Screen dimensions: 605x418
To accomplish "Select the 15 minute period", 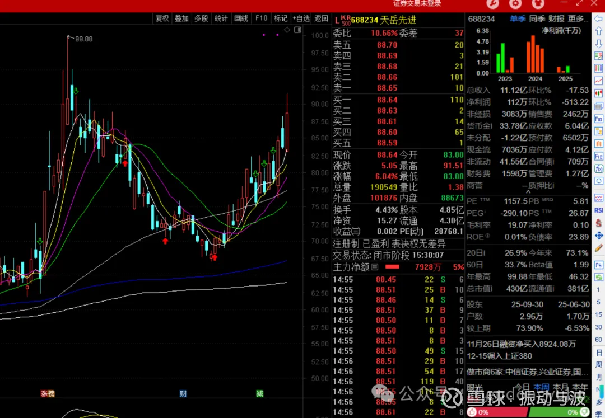I will point(598,314).
